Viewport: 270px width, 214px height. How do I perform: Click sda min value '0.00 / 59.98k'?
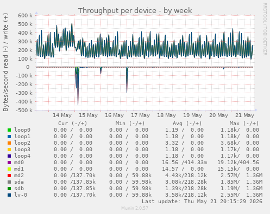(x=130, y=182)
